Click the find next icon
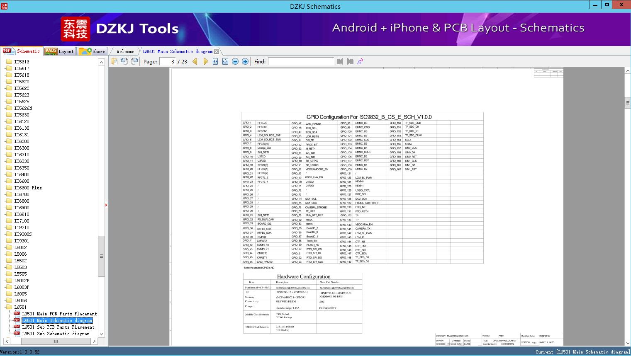631x356 pixels. [x=350, y=61]
